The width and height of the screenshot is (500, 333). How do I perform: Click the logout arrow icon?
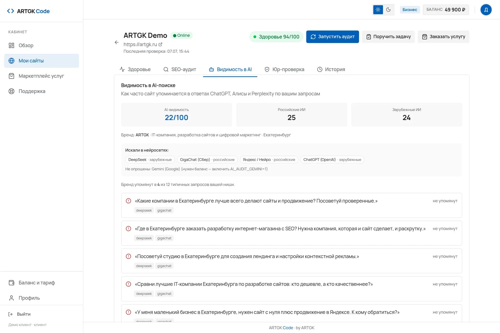tap(11, 314)
